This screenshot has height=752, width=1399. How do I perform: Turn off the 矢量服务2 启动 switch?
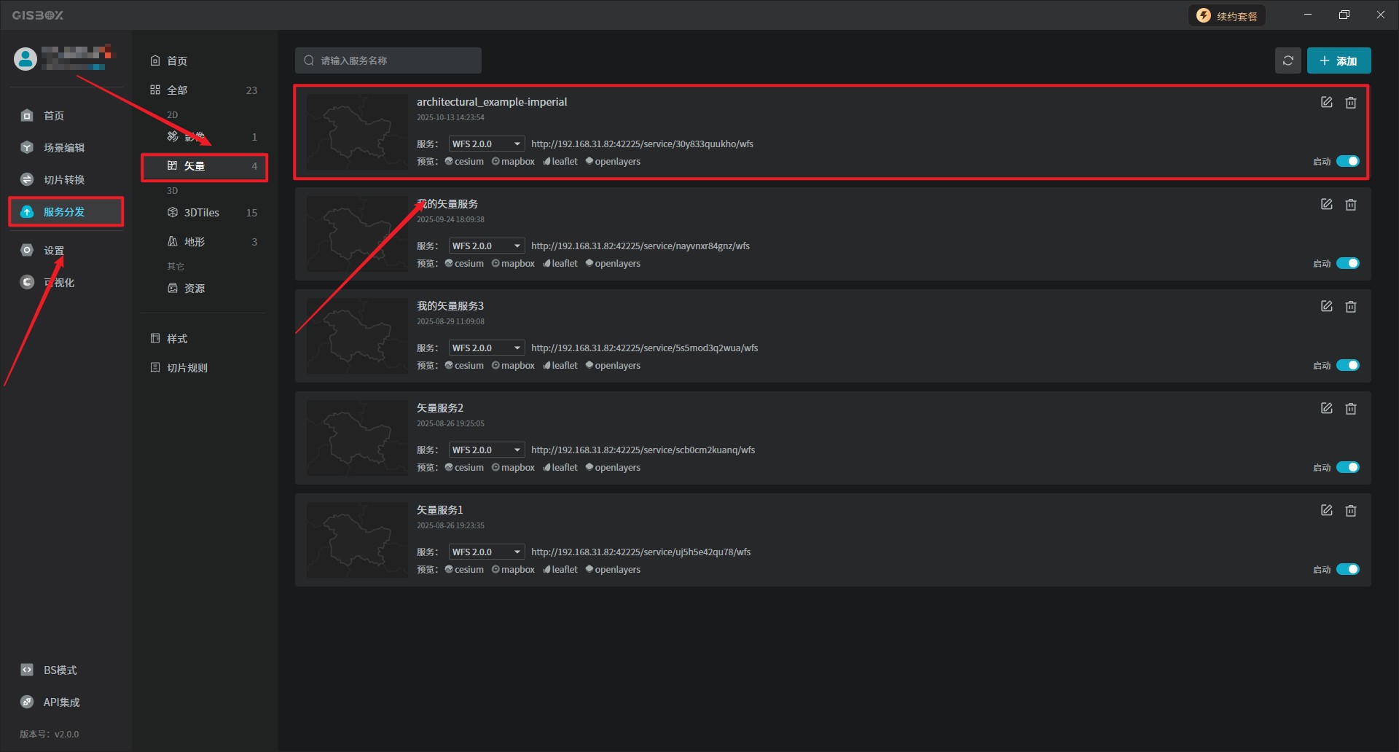coord(1347,467)
